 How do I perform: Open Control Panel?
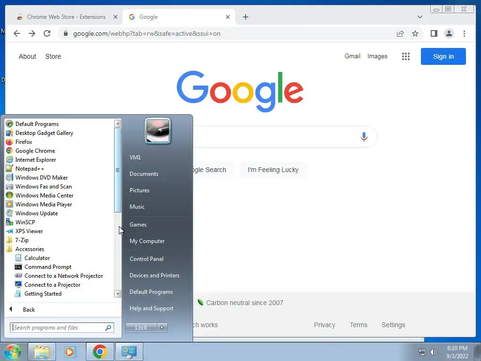pos(147,259)
